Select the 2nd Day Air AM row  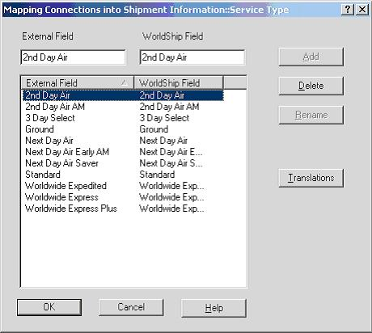[x=123, y=107]
